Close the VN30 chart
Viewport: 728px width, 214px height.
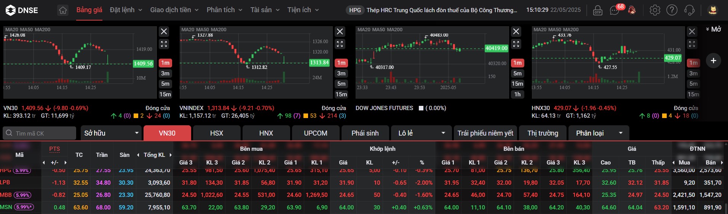(x=164, y=32)
